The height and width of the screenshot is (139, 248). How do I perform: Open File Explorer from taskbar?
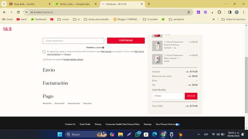(121, 134)
